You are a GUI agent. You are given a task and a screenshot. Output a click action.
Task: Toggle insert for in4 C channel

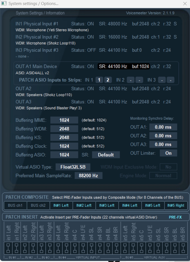coord(75,248)
